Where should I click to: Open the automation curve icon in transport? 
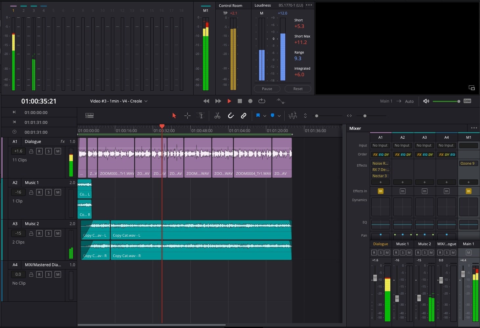[281, 101]
